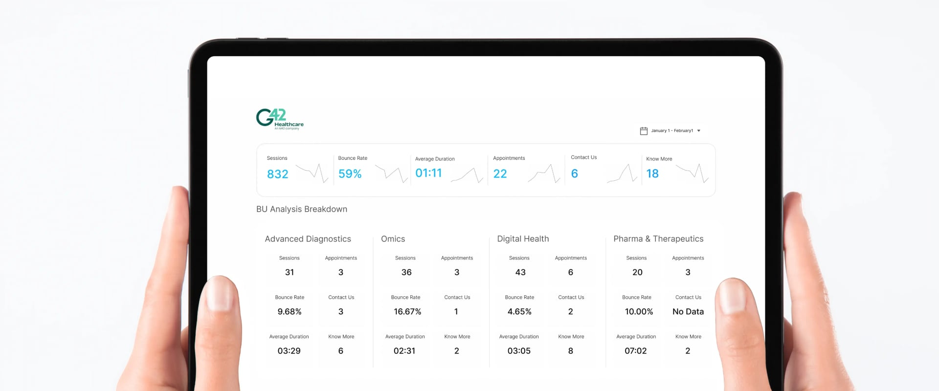939x391 pixels.
Task: Open the Digital Health section heading
Action: click(523, 239)
